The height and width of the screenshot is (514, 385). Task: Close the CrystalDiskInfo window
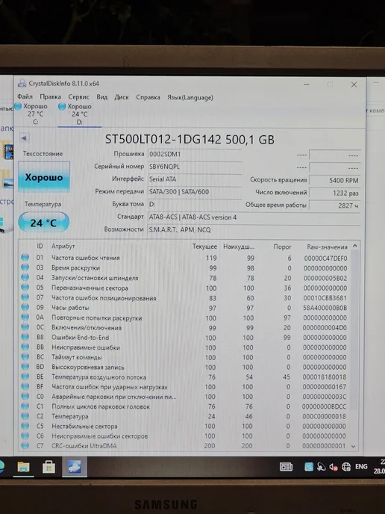coord(354,84)
